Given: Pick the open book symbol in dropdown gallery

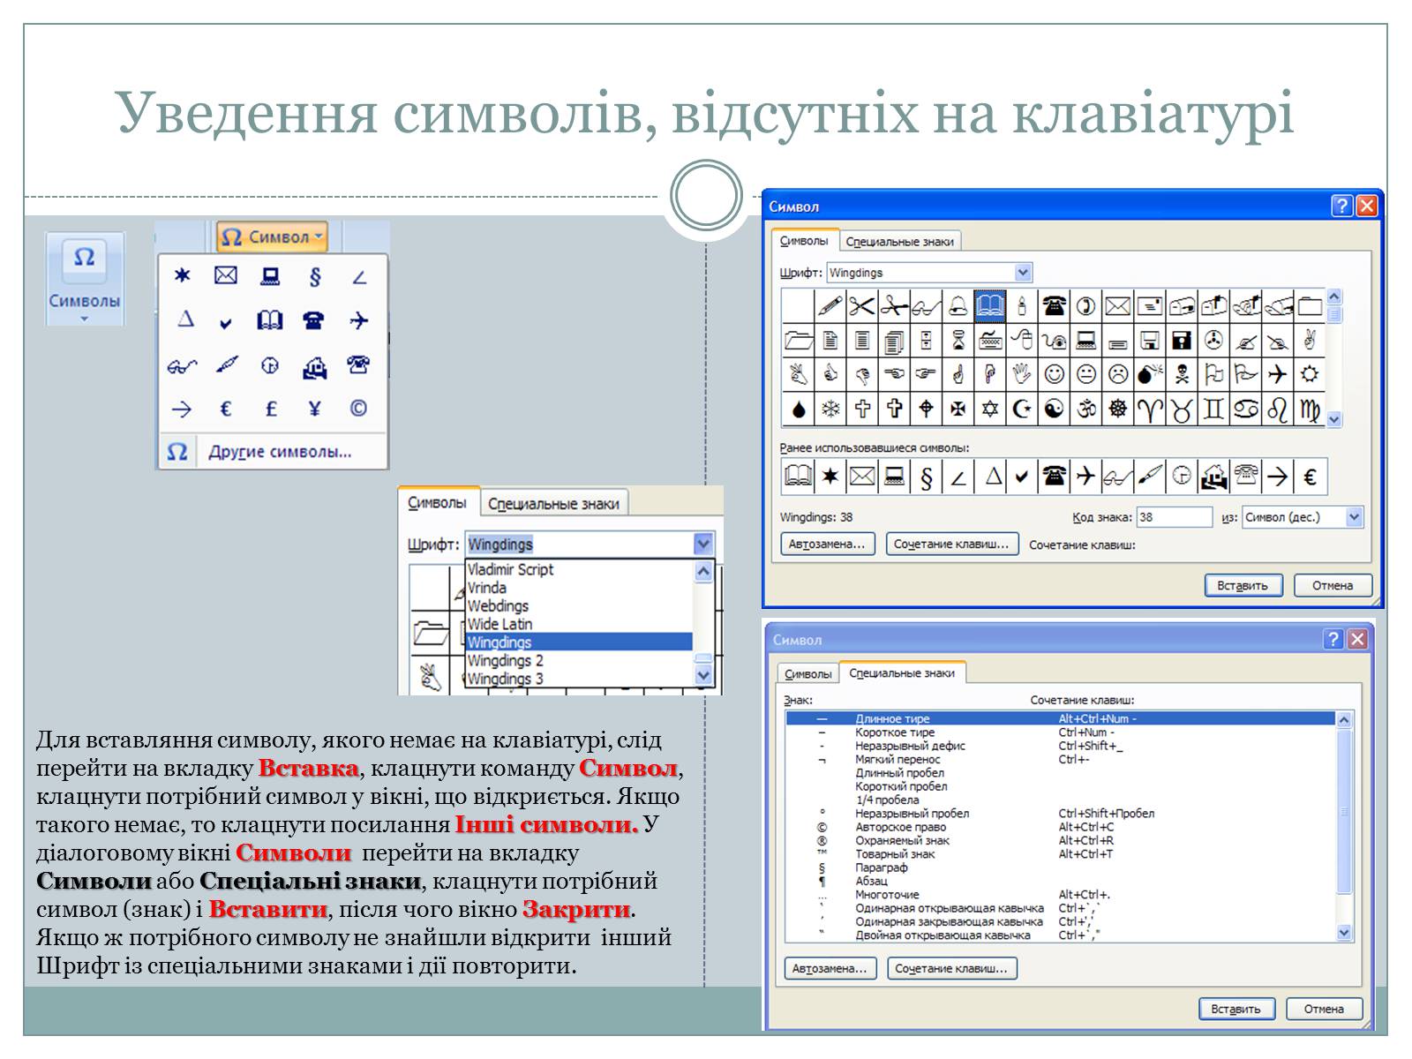Looking at the screenshot, I should click(x=270, y=320).
